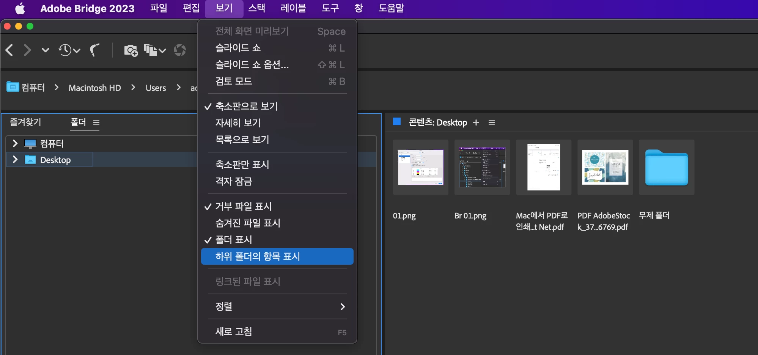Open the 파일 menu
758x355 pixels.
point(159,8)
